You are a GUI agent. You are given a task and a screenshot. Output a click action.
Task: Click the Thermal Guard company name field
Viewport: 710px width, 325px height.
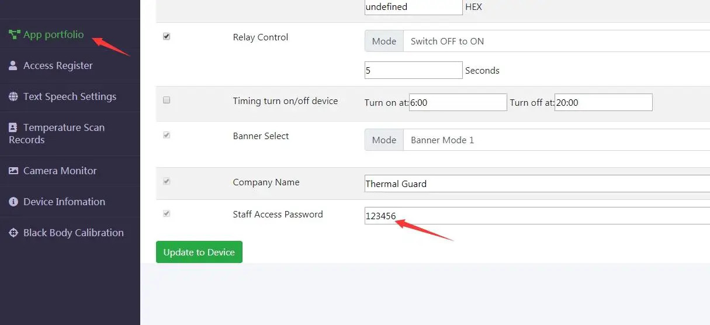coord(537,184)
